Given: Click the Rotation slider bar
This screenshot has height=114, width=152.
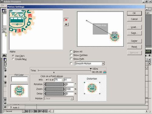Looking at the screenshot, I should point(54,84).
